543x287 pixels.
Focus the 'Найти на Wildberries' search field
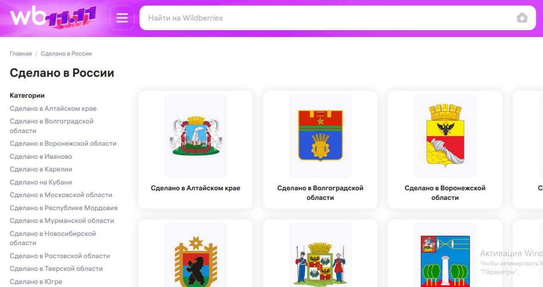(327, 18)
